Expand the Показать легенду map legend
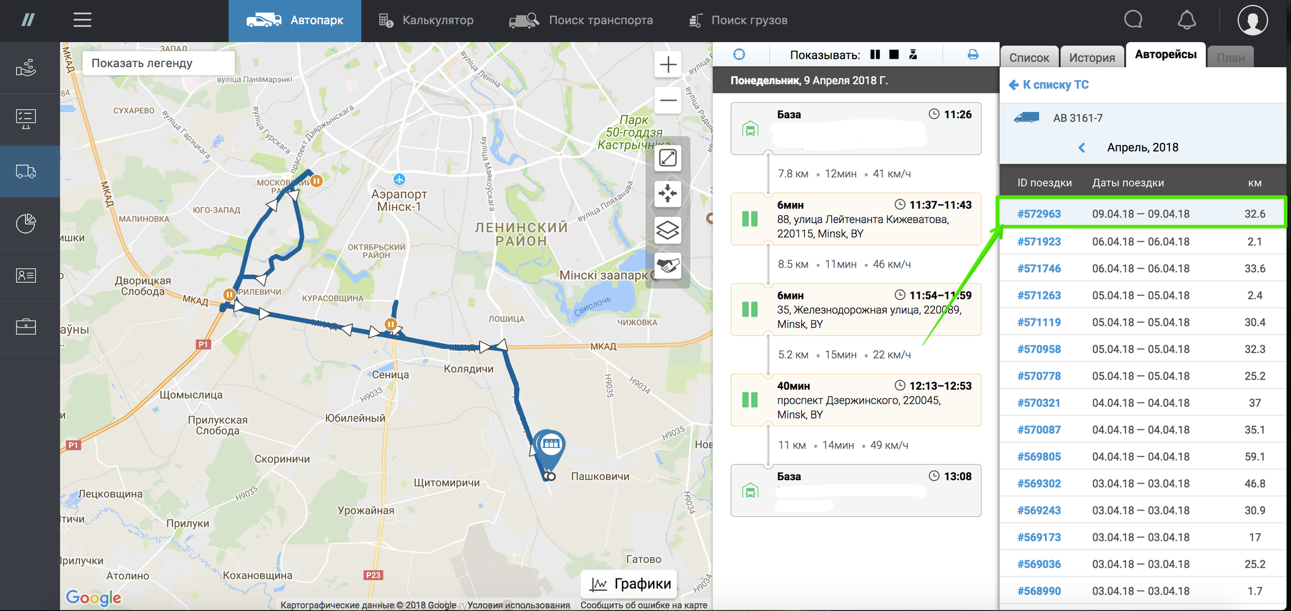The width and height of the screenshot is (1291, 611). pos(158,63)
